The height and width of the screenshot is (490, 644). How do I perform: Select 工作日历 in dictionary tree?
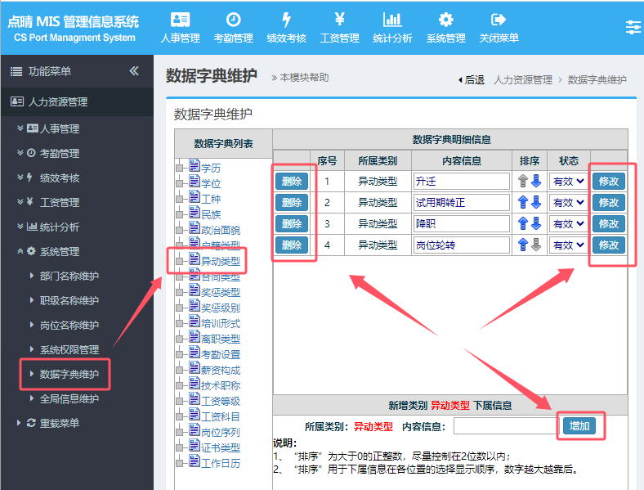[x=220, y=463]
